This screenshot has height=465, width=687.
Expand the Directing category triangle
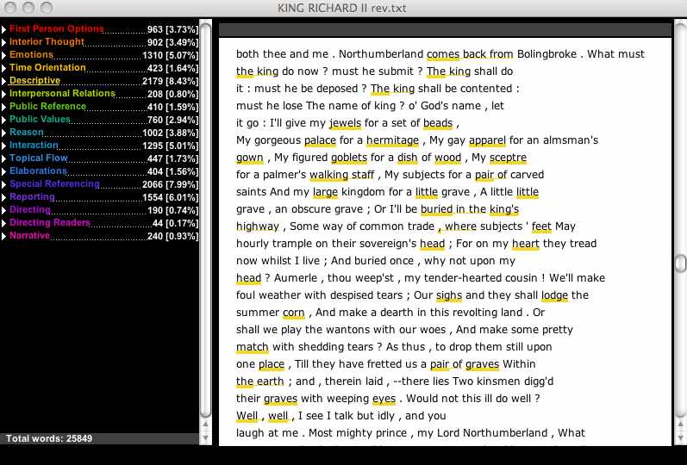point(4,210)
